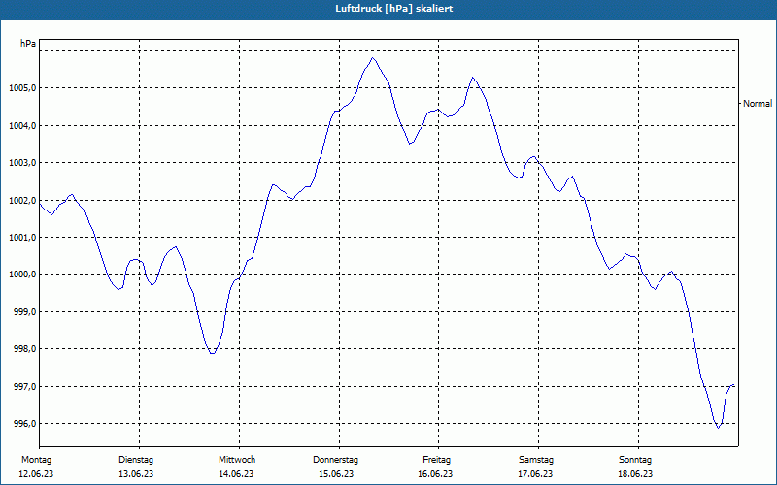Click the "18.06.23" date label

pos(635,474)
